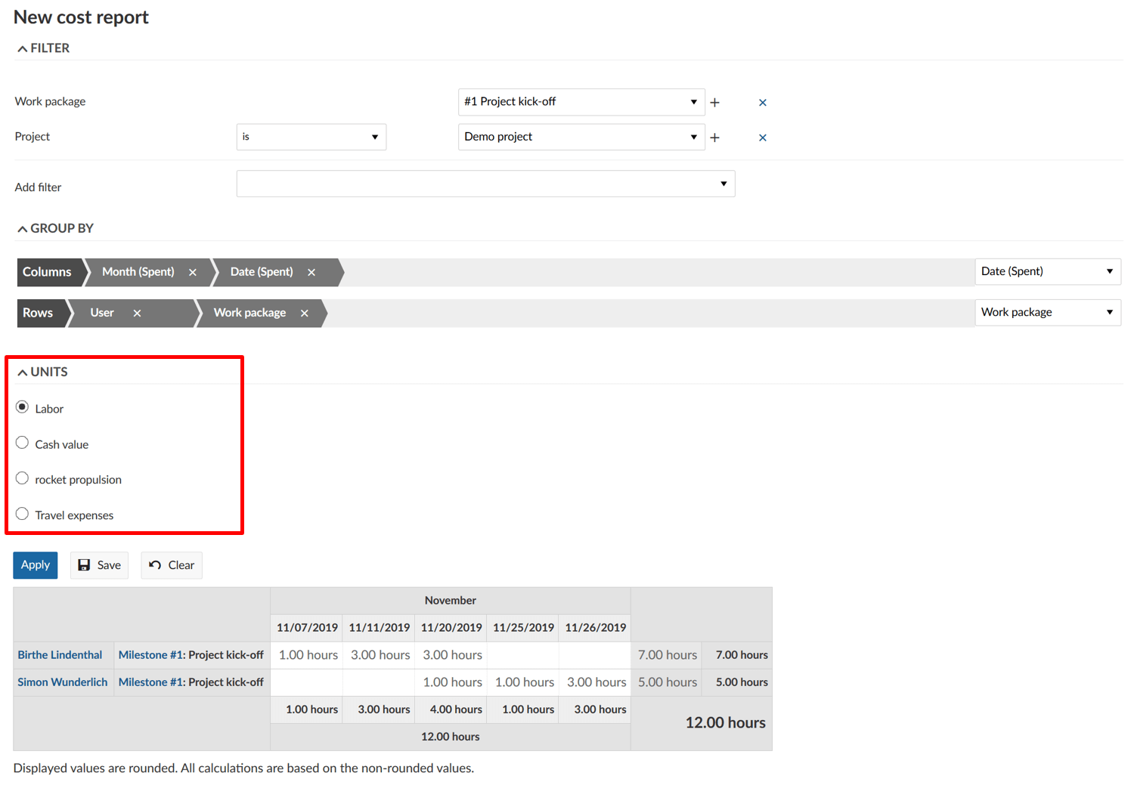Remove Month (Spent) from Columns grouping
The height and width of the screenshot is (807, 1134).
[x=193, y=273]
